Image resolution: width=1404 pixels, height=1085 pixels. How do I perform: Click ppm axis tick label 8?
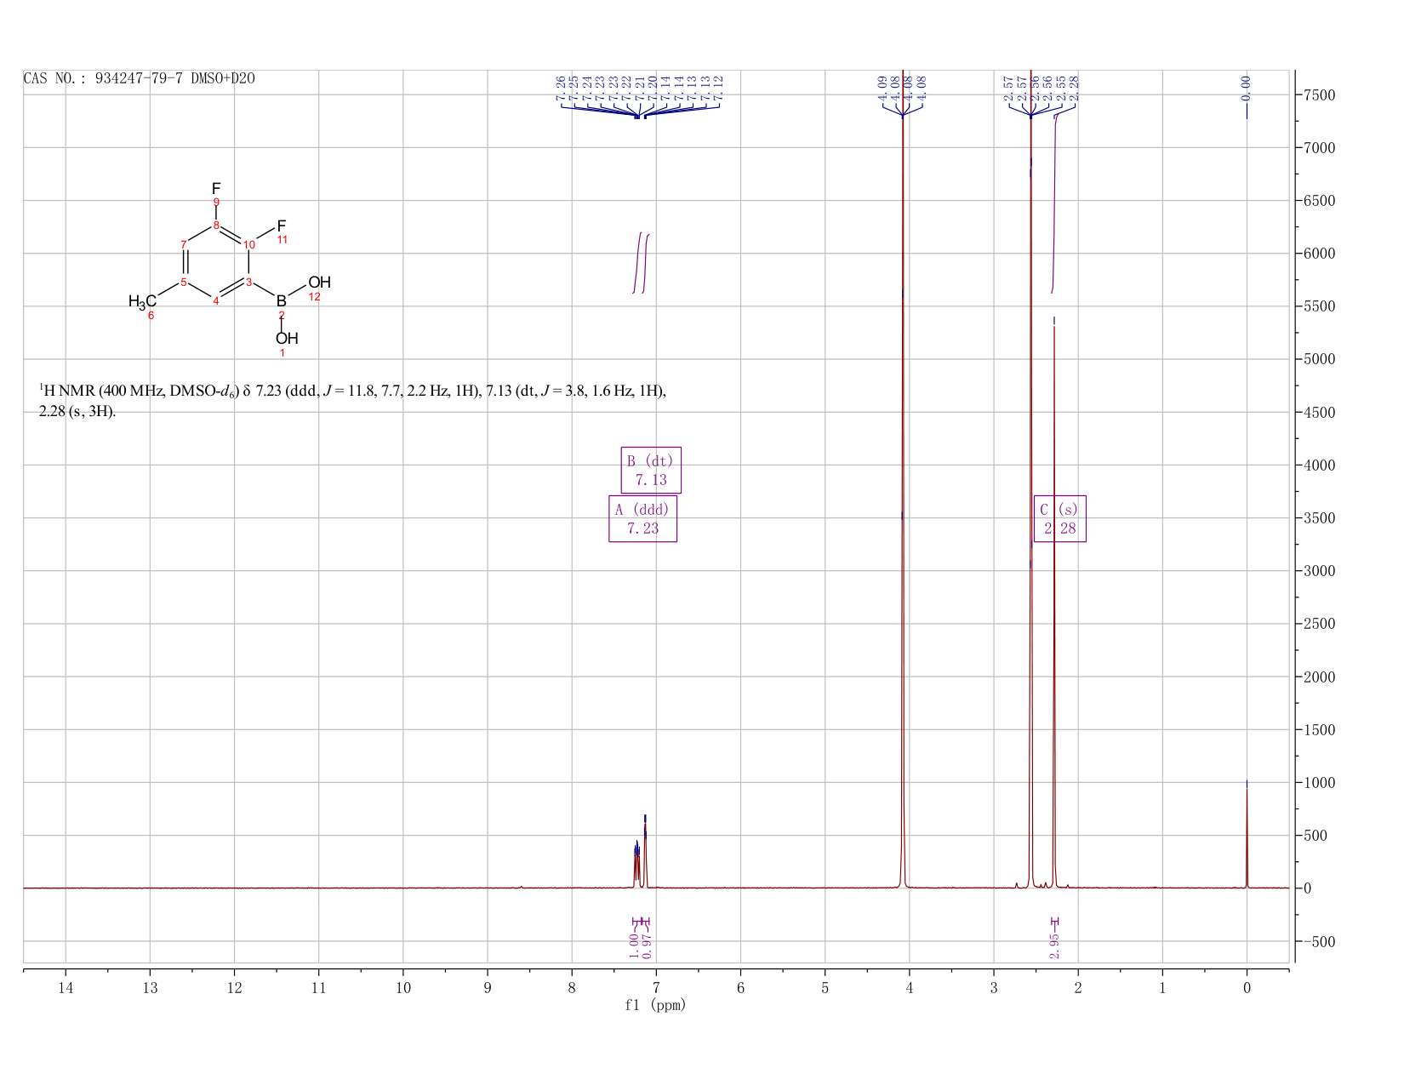[x=572, y=987]
